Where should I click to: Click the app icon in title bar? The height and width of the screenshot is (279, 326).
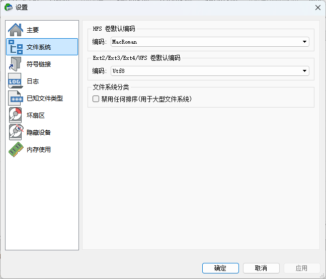(x=9, y=7)
